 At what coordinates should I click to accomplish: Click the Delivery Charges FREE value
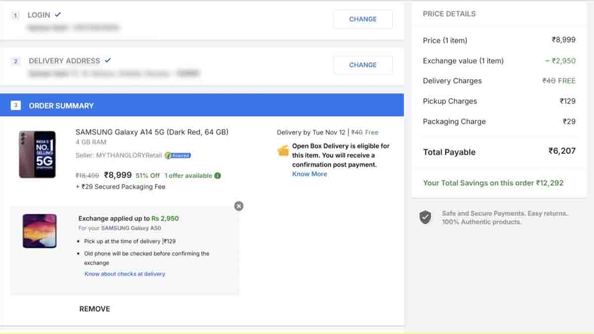567,81
